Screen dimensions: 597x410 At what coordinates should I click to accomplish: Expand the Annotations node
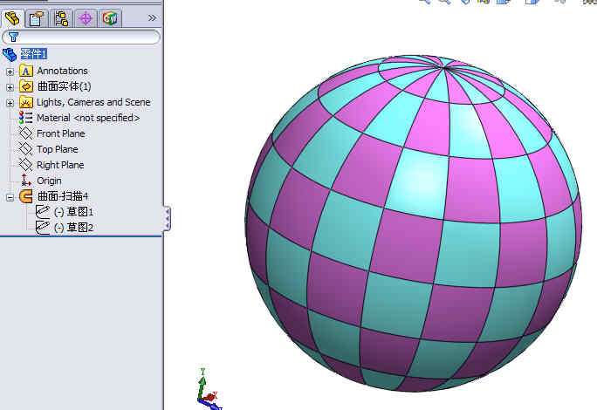[10, 72]
